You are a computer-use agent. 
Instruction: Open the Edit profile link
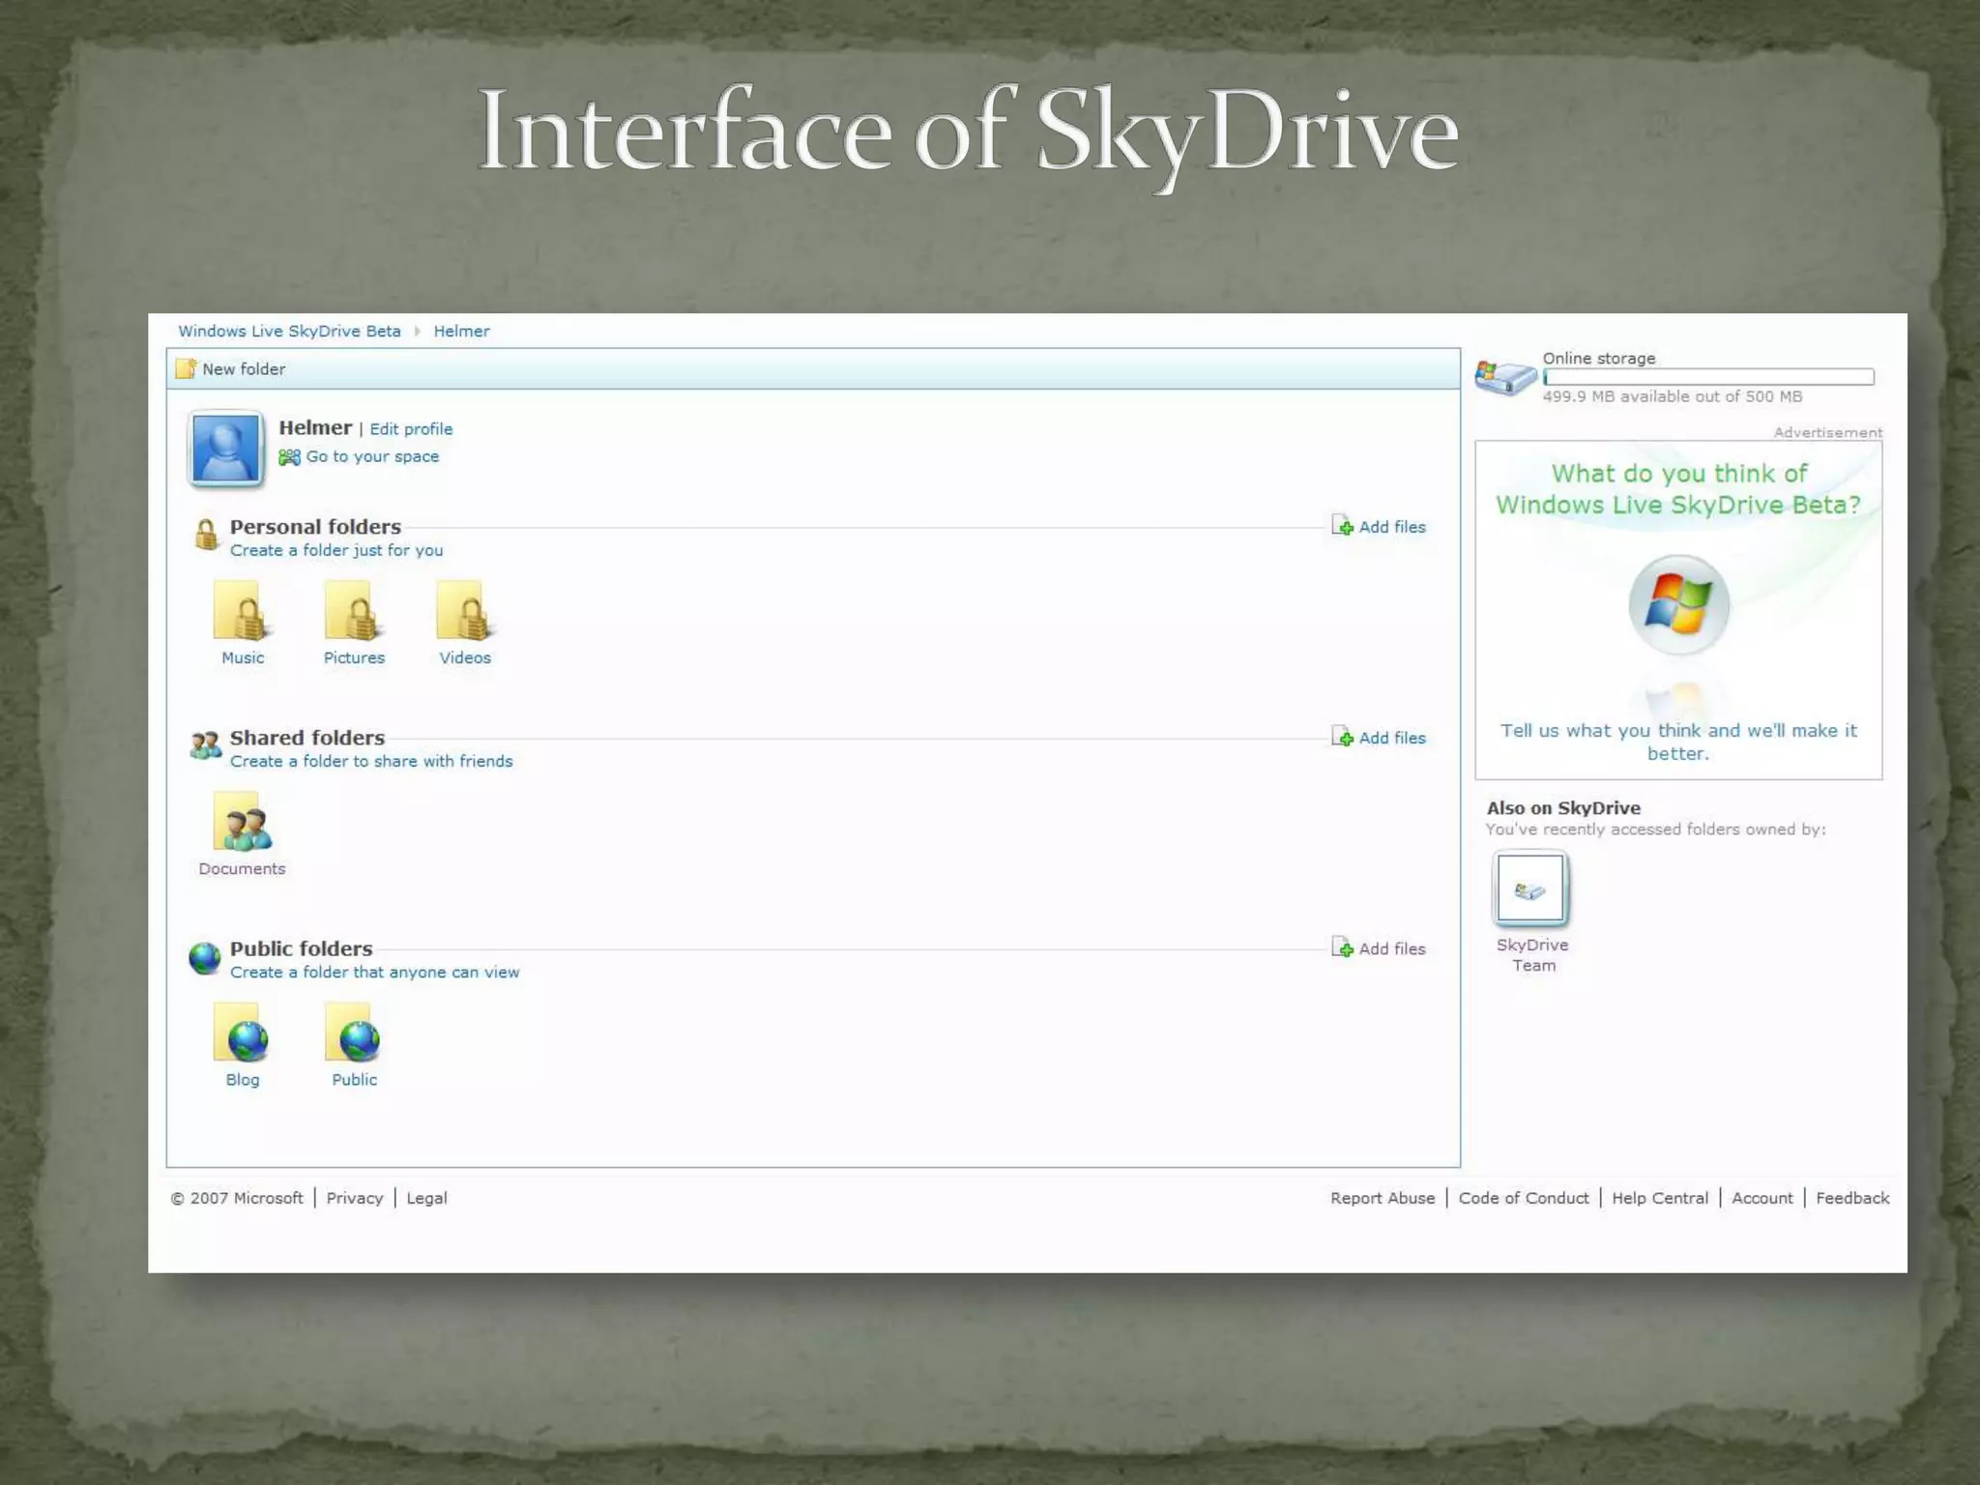click(411, 429)
